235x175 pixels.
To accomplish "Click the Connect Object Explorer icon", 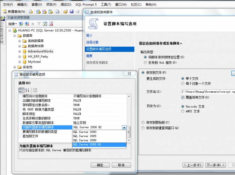I will coord(21,24).
